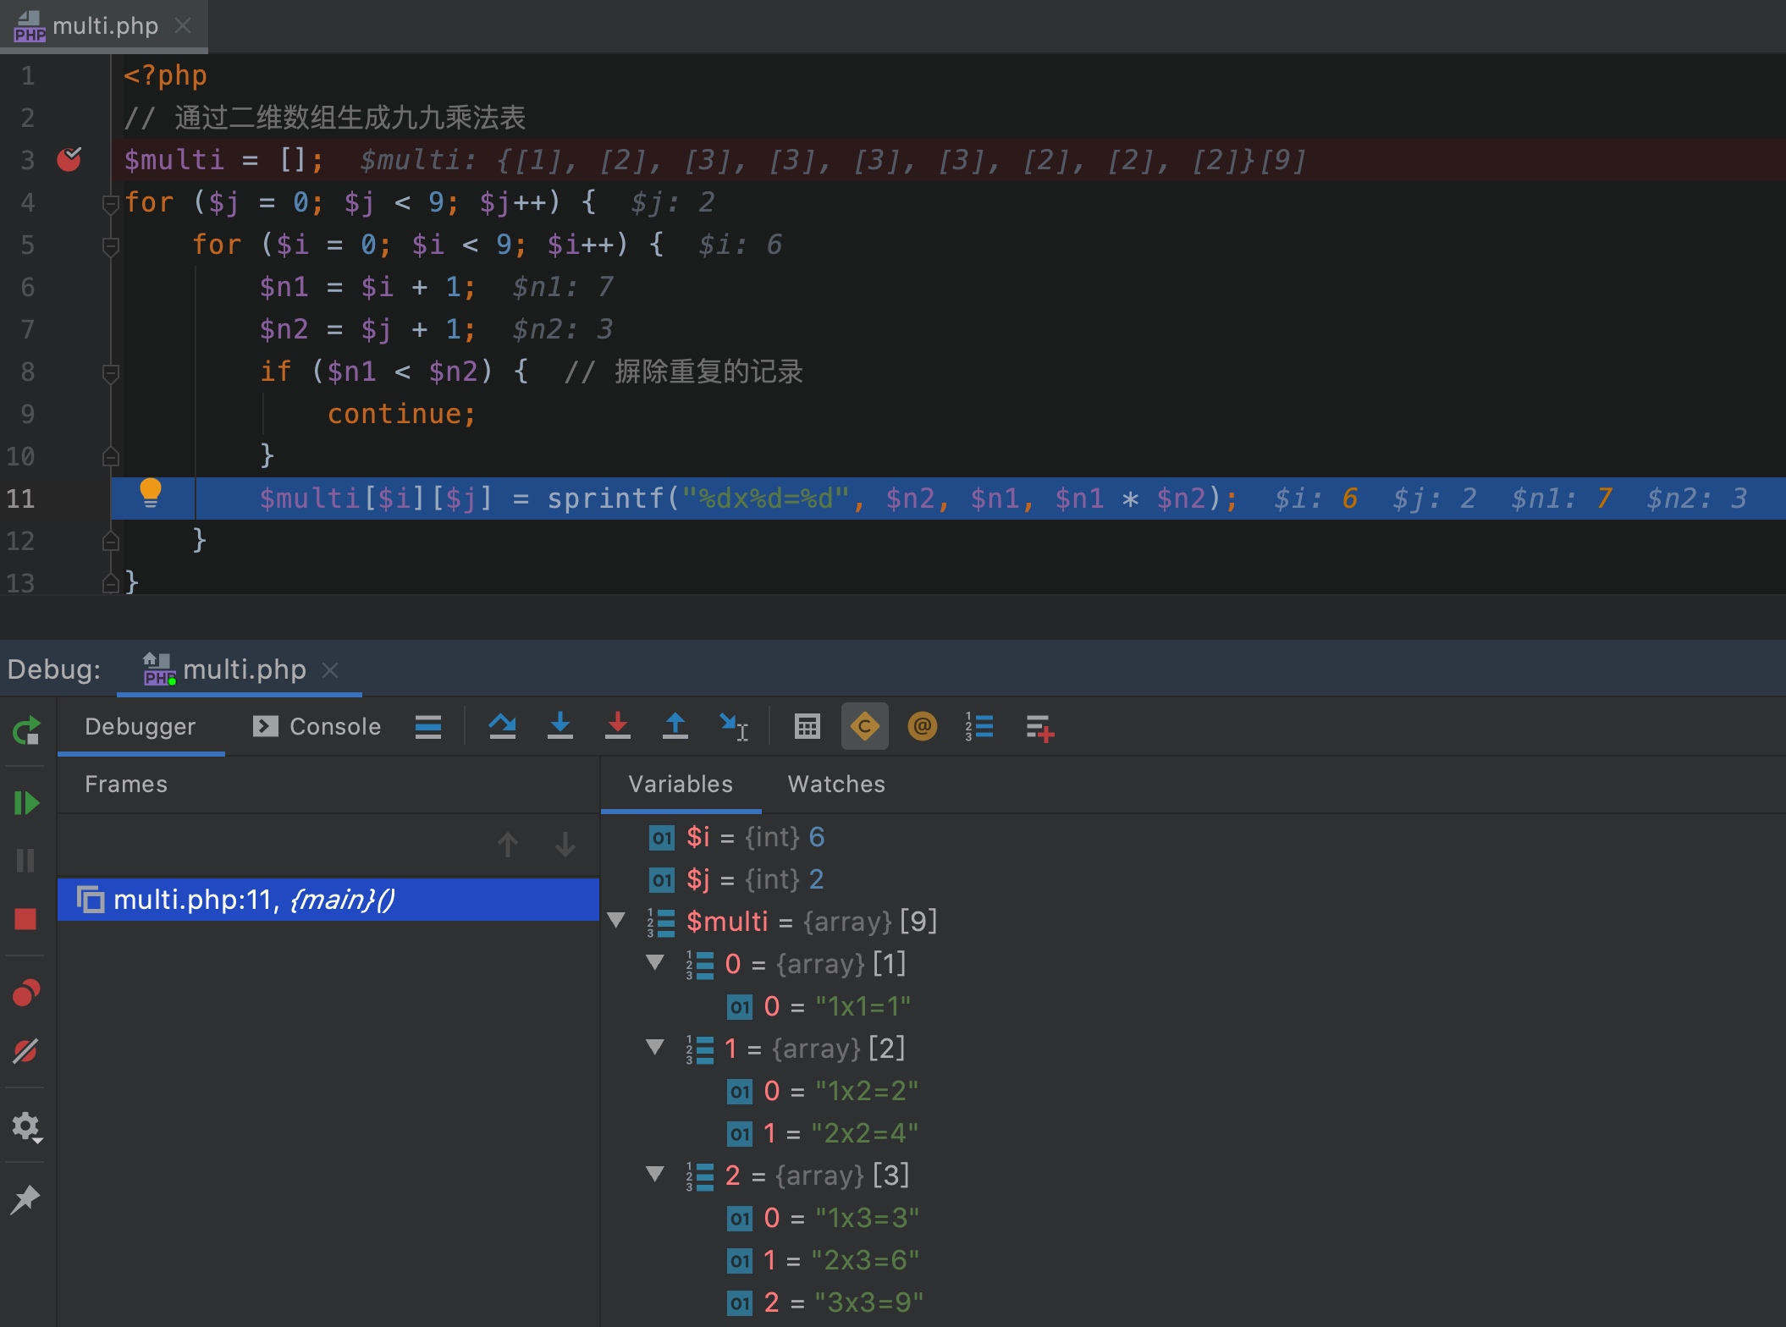
Task: Click line number 7 in the gutter
Action: coord(27,329)
